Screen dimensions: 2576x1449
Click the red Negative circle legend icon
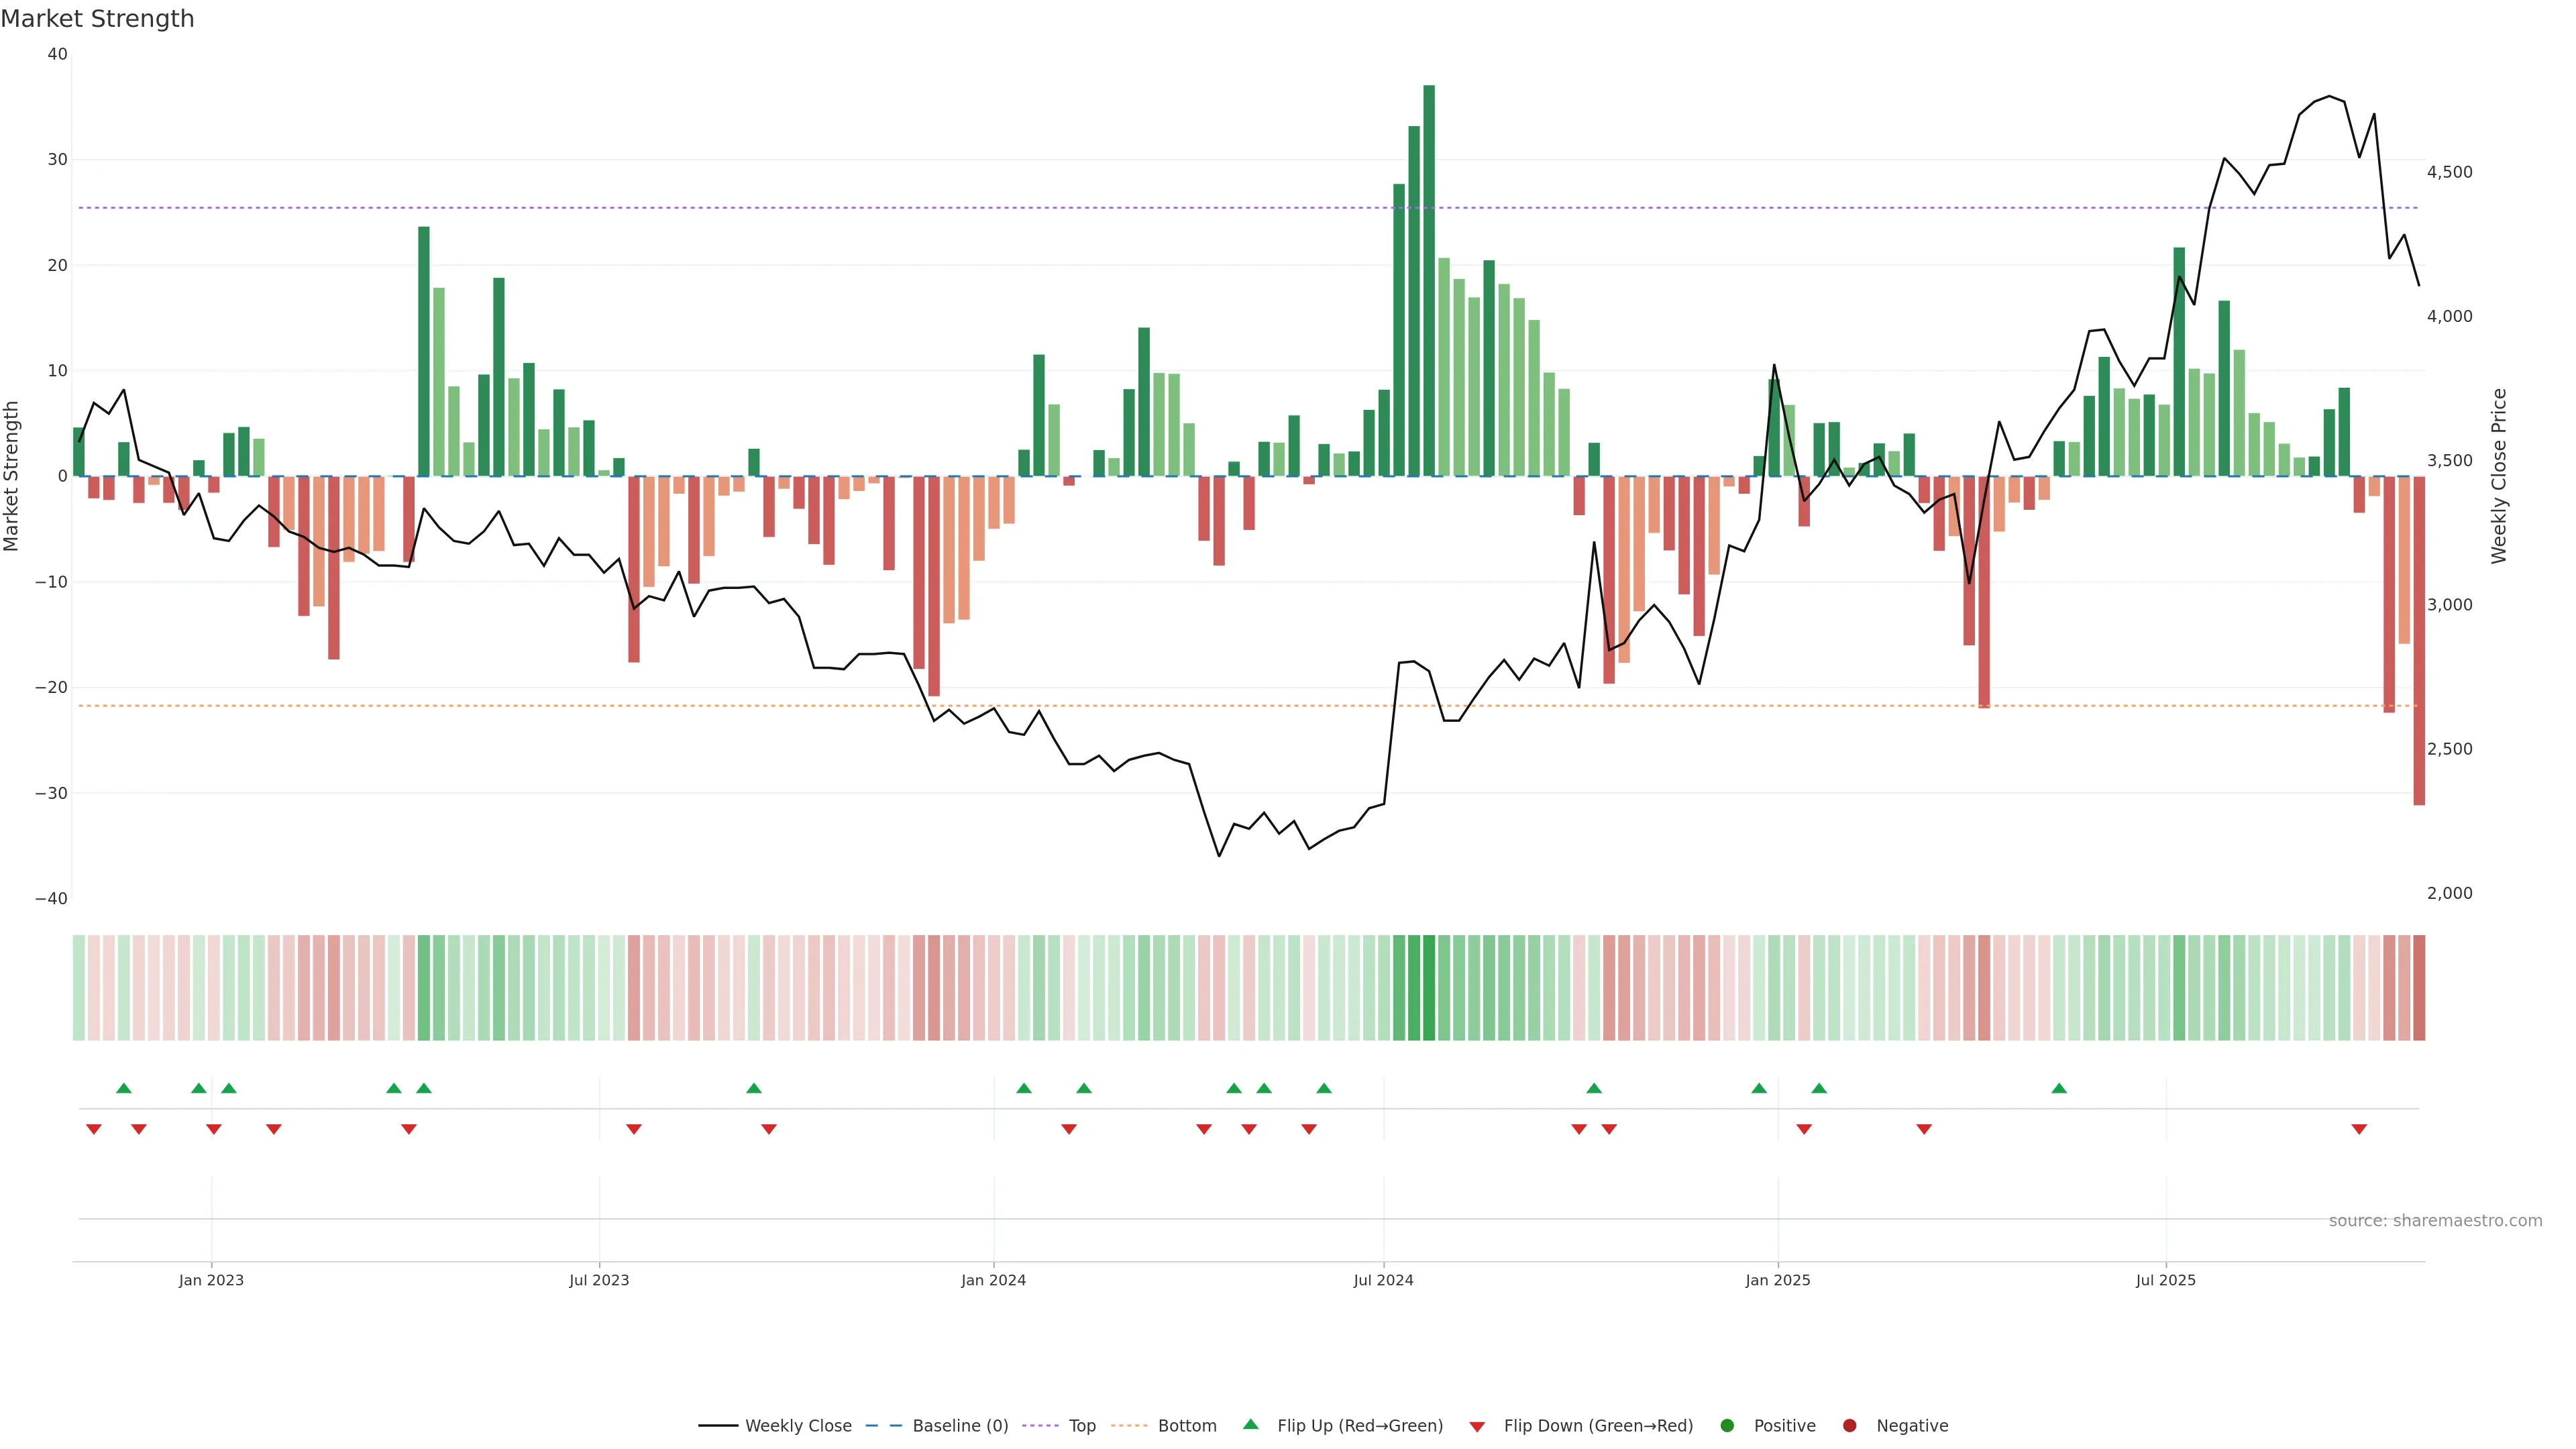point(1849,1426)
